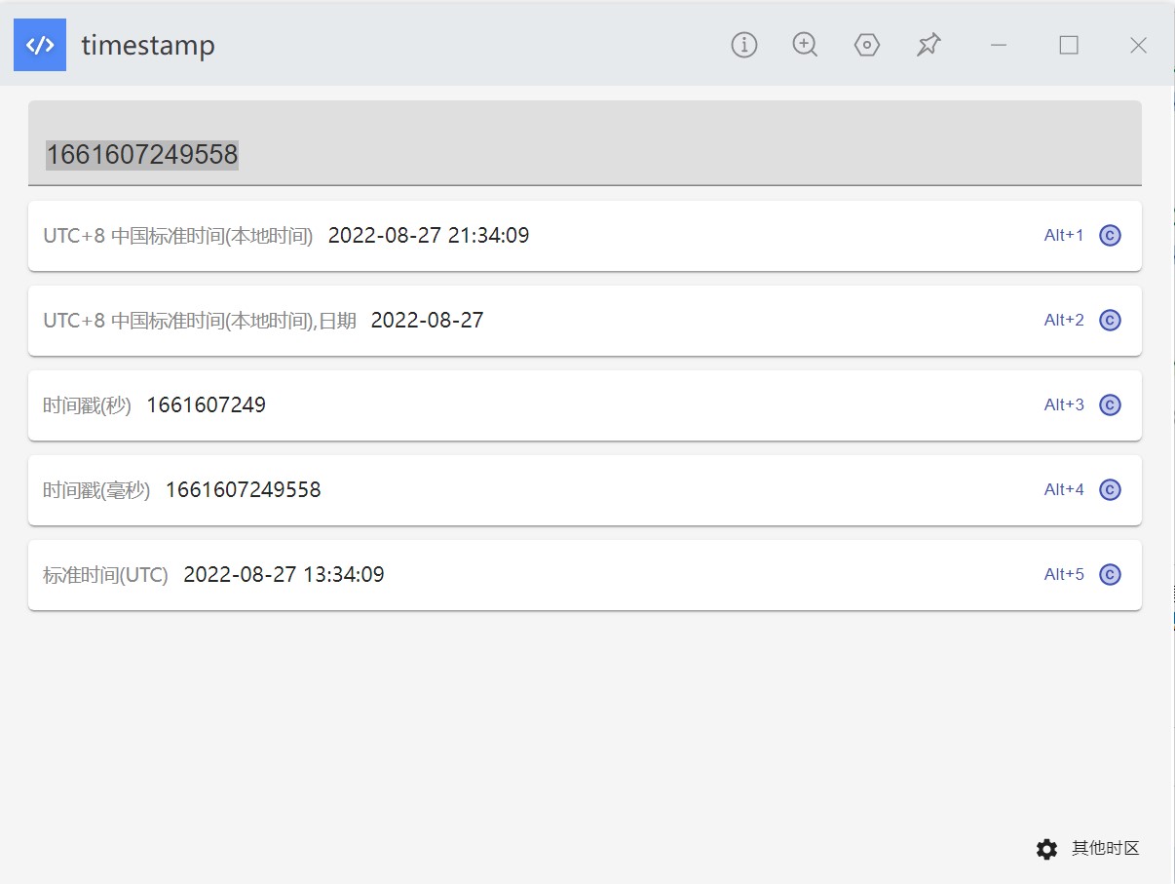
Task: Select the 标准时间(UTC) result row
Action: 585,575
